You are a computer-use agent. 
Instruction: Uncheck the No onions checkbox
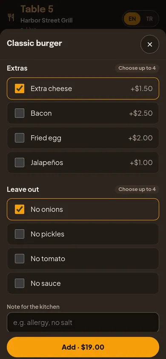pos(20,209)
